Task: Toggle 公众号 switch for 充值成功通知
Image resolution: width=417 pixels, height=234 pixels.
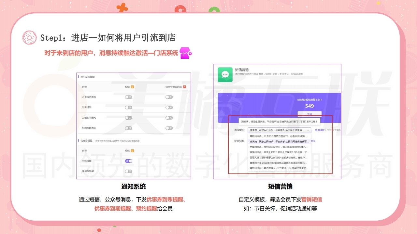Action: (x=169, y=118)
